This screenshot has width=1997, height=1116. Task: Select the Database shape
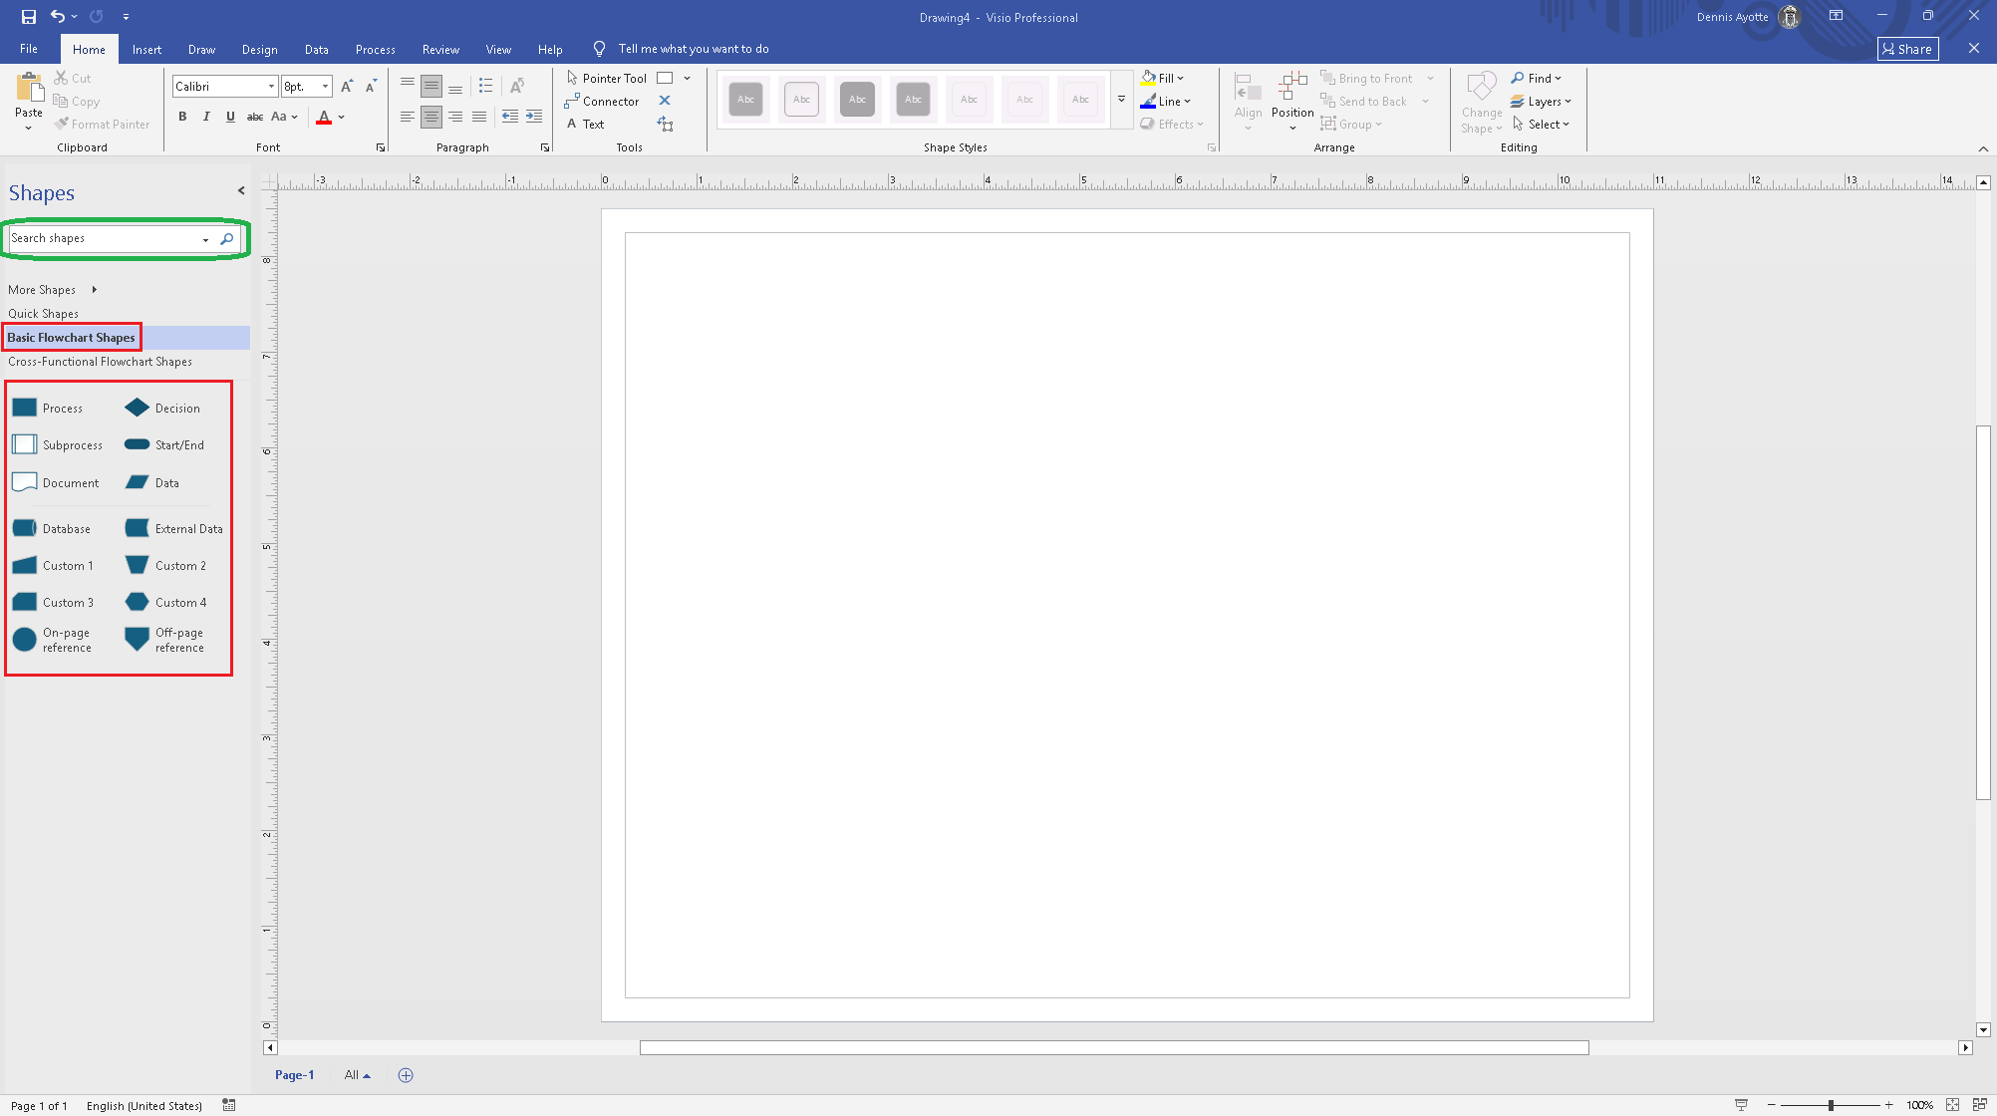pos(52,528)
